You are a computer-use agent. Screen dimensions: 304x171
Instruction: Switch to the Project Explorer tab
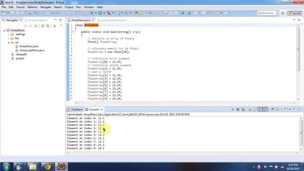(36, 20)
